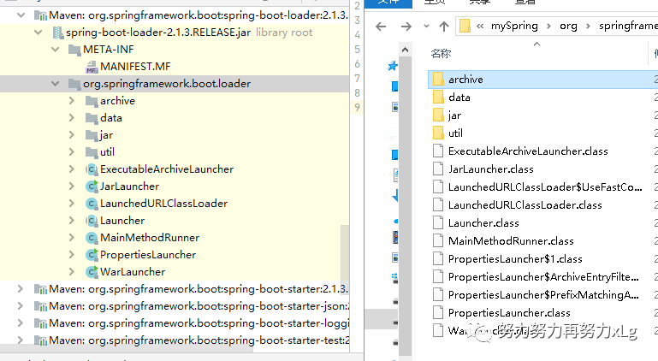Image resolution: width=658 pixels, height=361 pixels.
Task: Collapse the spring-boot-loader-2.1.3.RELEASE.jar node
Action: [38, 33]
